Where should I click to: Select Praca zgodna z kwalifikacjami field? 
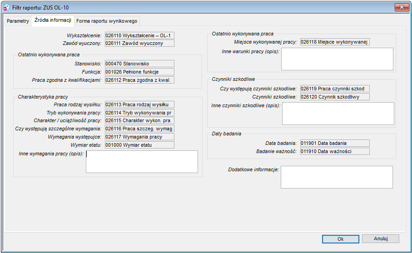[x=139, y=80]
